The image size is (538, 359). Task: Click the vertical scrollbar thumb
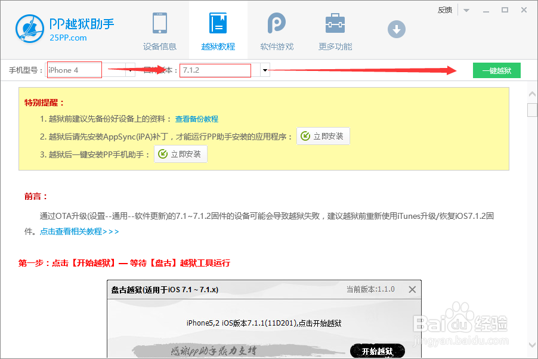click(532, 110)
